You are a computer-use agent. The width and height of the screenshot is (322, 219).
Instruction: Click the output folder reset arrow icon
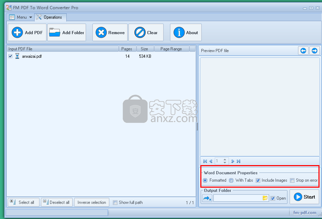coord(207,198)
